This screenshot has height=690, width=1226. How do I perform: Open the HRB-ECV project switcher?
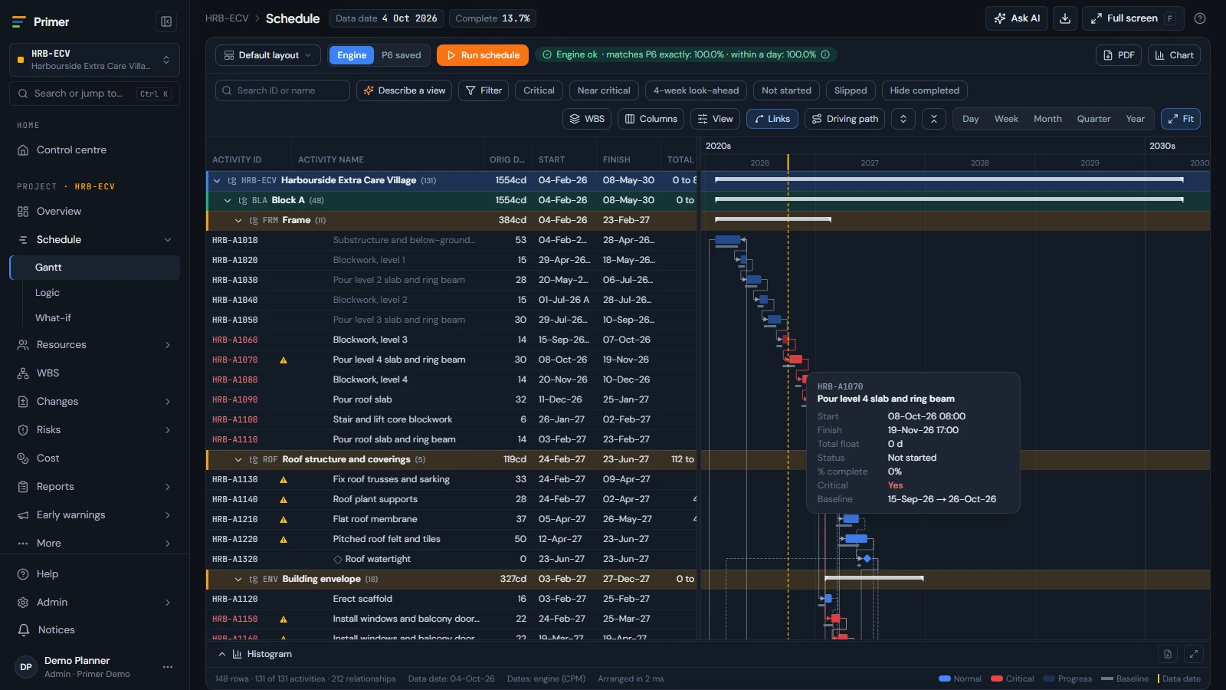[94, 60]
